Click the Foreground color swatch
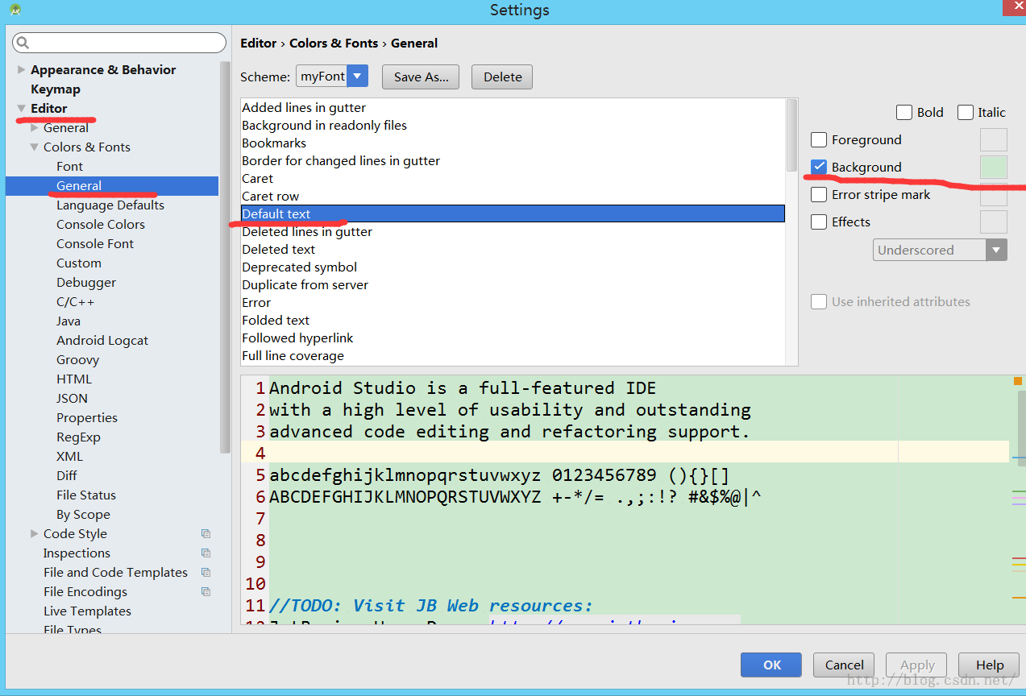 [994, 139]
